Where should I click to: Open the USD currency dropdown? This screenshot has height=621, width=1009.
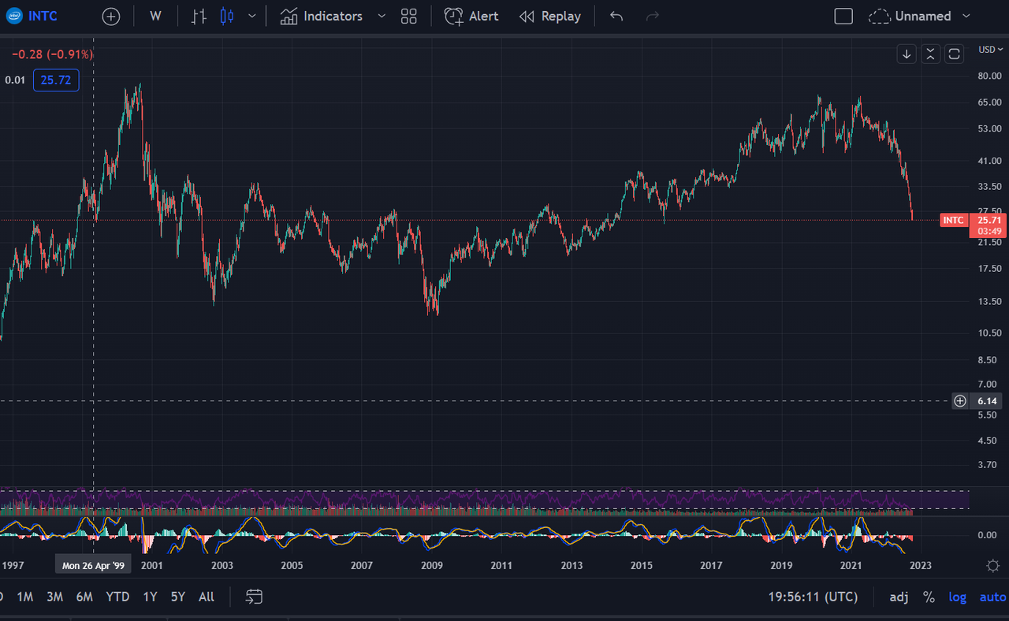pyautogui.click(x=991, y=49)
